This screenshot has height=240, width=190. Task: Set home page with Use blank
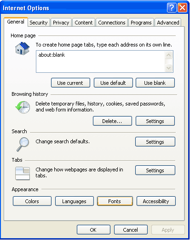[x=155, y=83]
